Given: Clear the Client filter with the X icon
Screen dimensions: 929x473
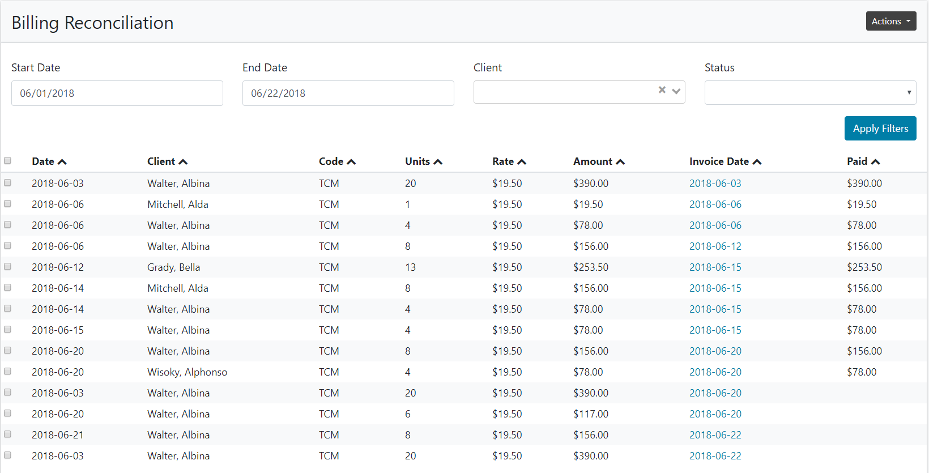Looking at the screenshot, I should point(662,90).
